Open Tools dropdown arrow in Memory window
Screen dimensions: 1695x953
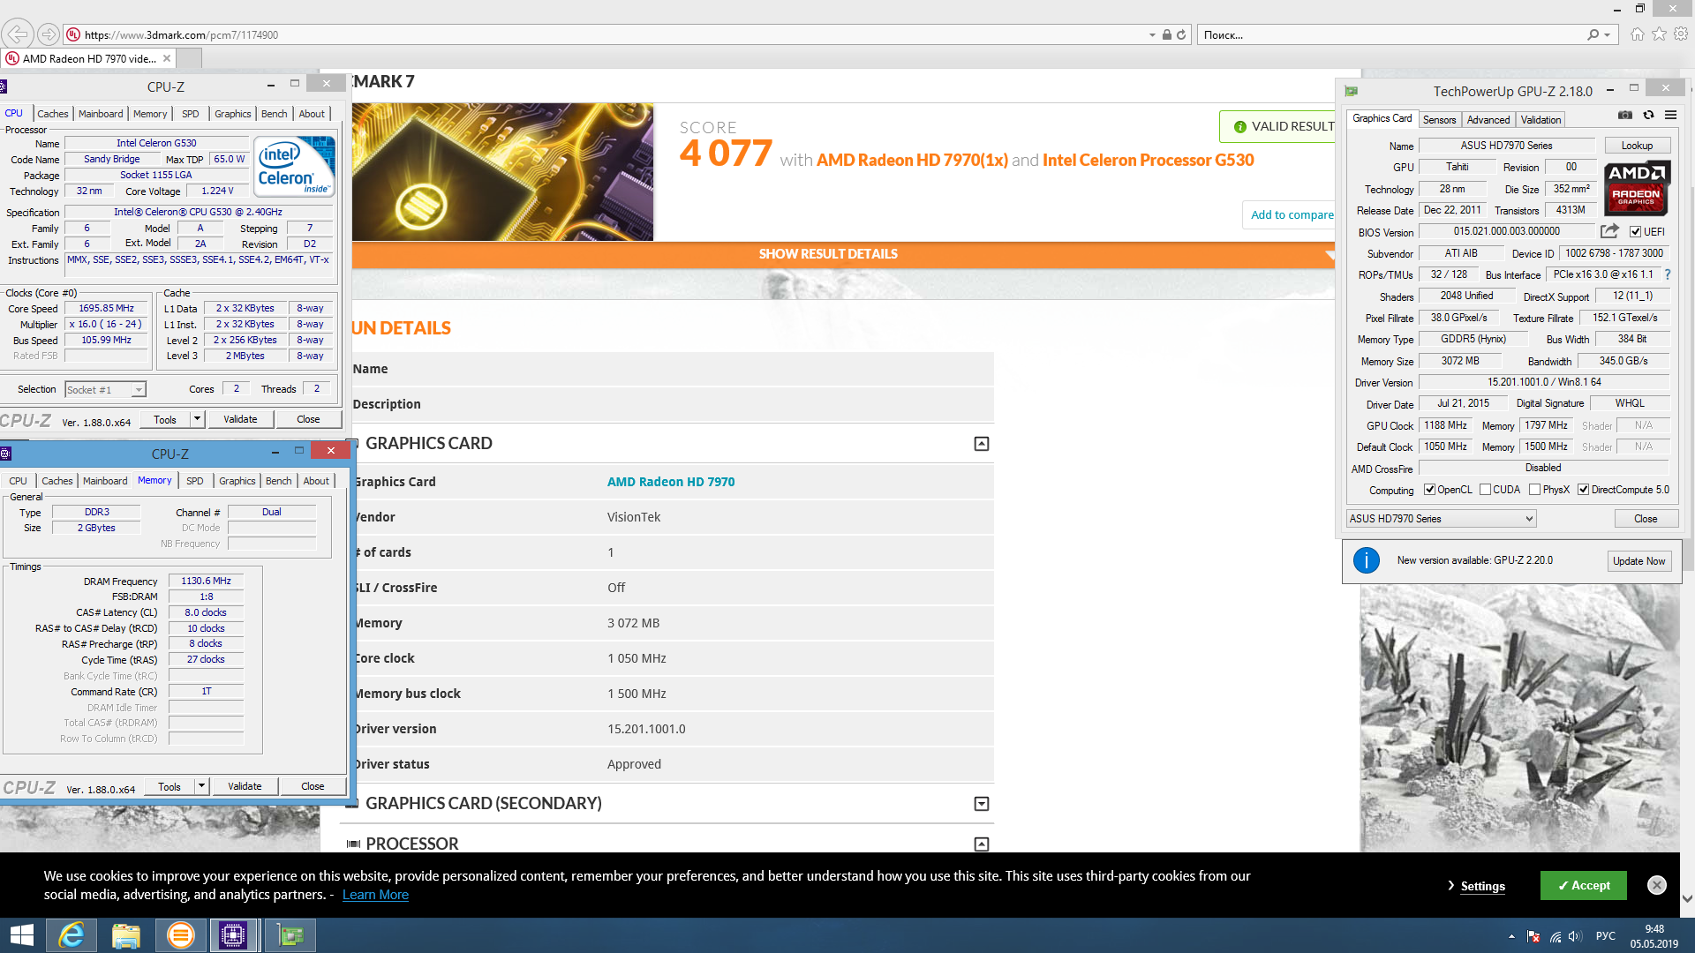pyautogui.click(x=202, y=786)
